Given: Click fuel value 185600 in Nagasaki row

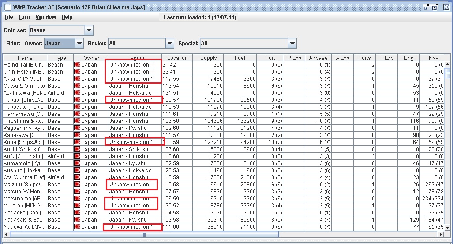Looking at the screenshot, I should coord(240,220).
